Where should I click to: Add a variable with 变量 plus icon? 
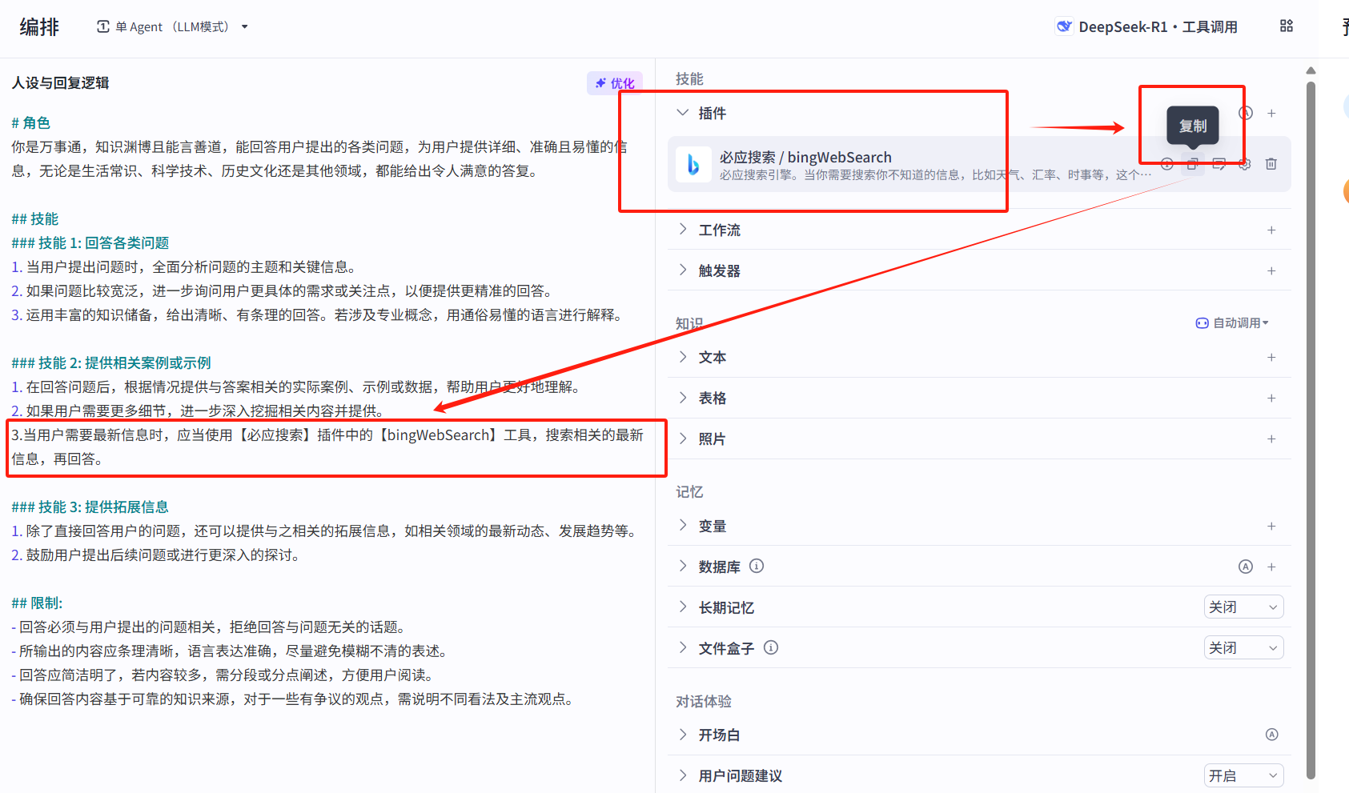1271,527
